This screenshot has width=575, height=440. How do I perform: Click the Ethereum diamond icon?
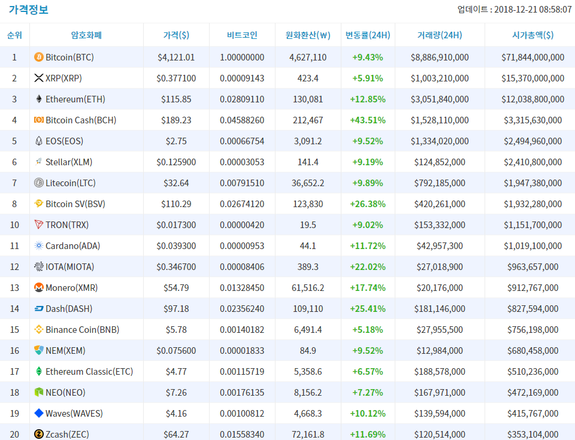(x=38, y=99)
